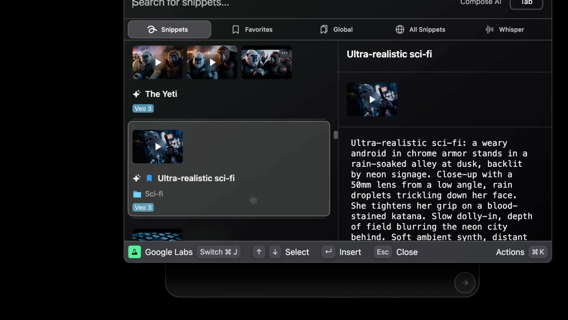Switch to the Whisper tab

pyautogui.click(x=504, y=29)
